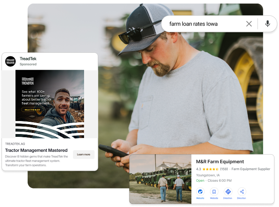Click the 'Sponsored' label under TreadTek
This screenshot has height=207, width=279.
click(x=28, y=64)
